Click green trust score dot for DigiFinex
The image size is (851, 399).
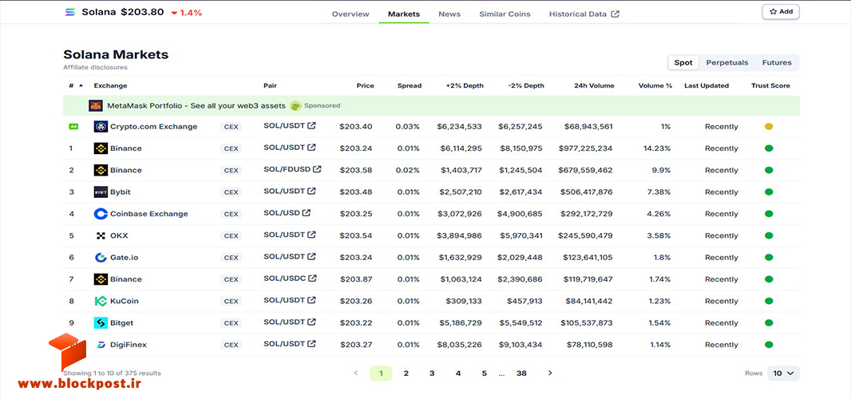tap(769, 344)
